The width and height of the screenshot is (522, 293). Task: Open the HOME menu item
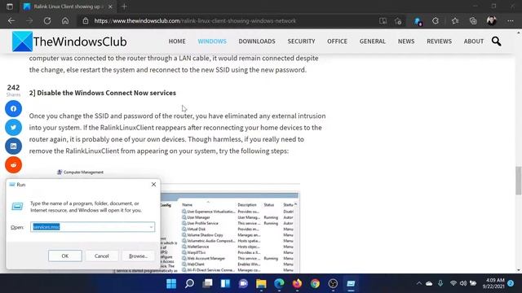(x=177, y=42)
